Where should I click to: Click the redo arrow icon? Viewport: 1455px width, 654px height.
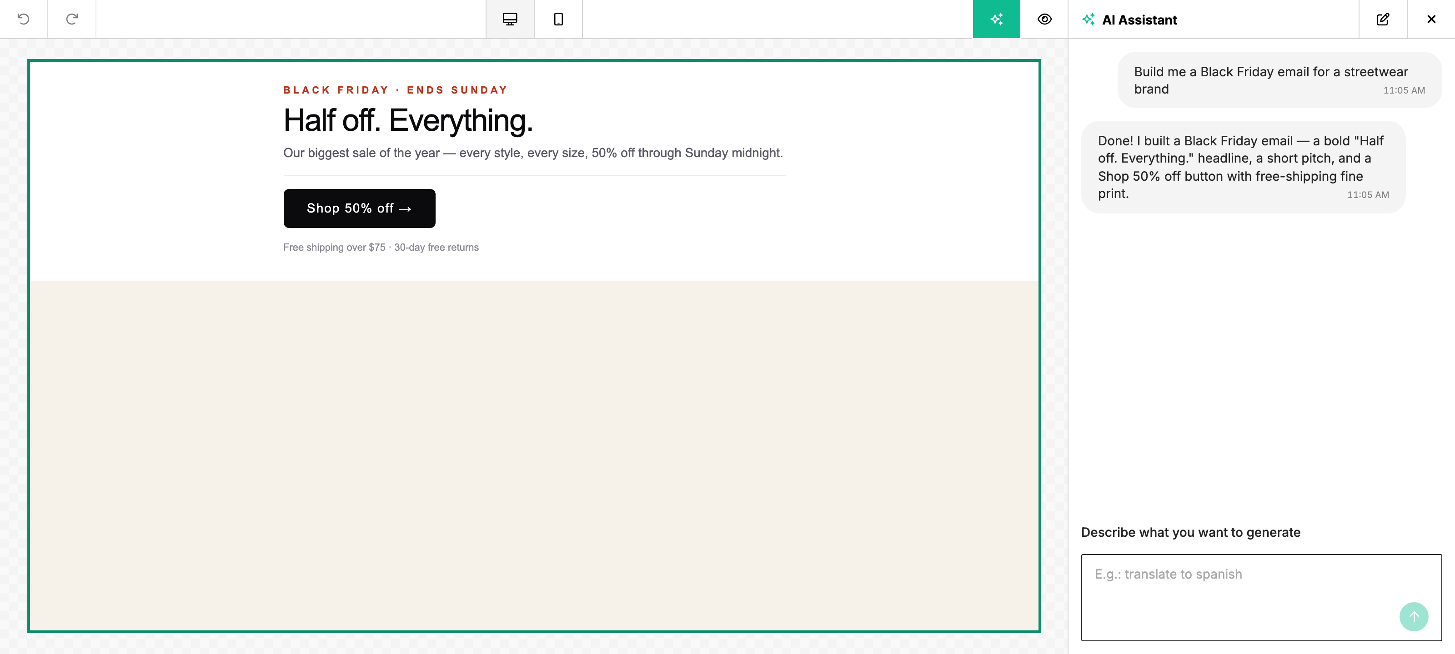coord(72,19)
